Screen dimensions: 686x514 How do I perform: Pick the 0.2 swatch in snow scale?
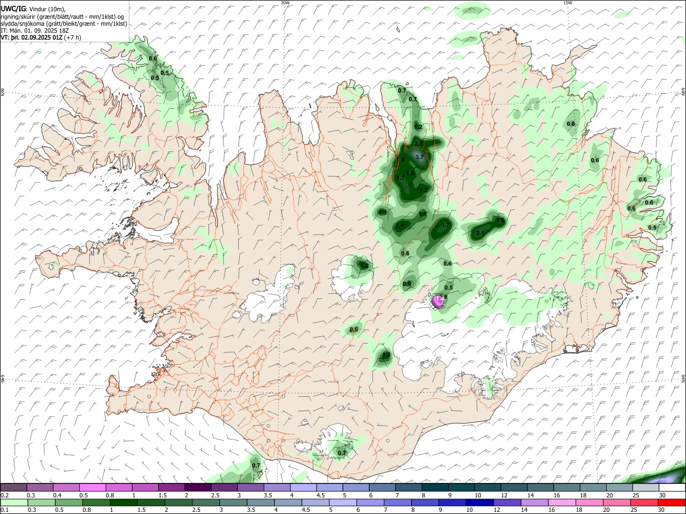click(x=13, y=488)
